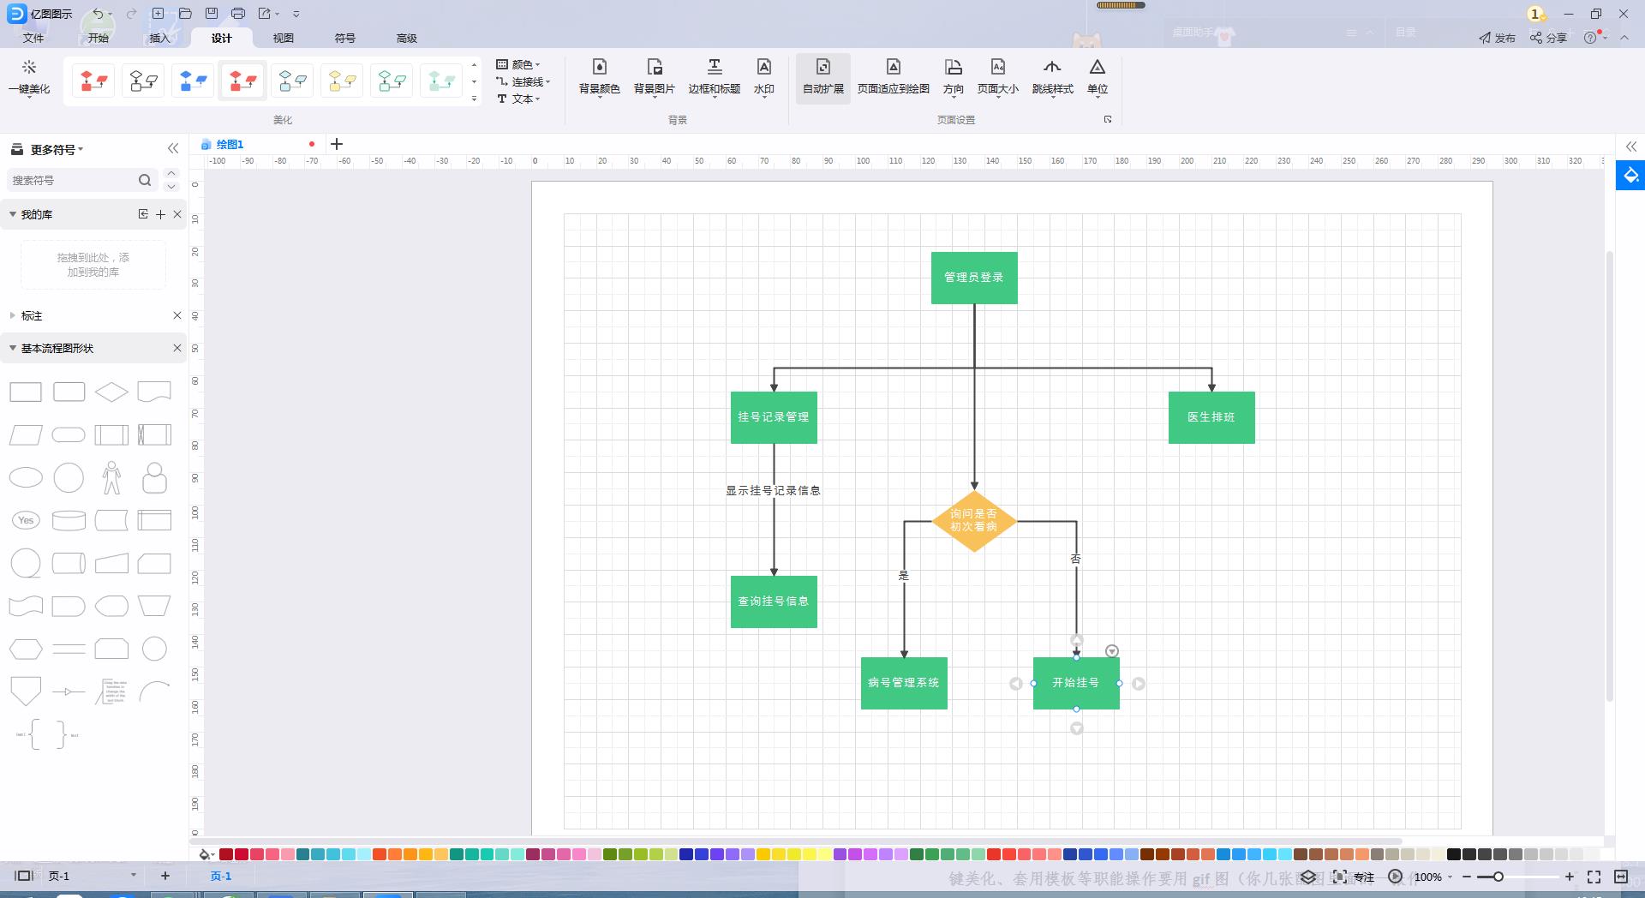Open the 跳线样式 jump line style tool

click(1052, 76)
